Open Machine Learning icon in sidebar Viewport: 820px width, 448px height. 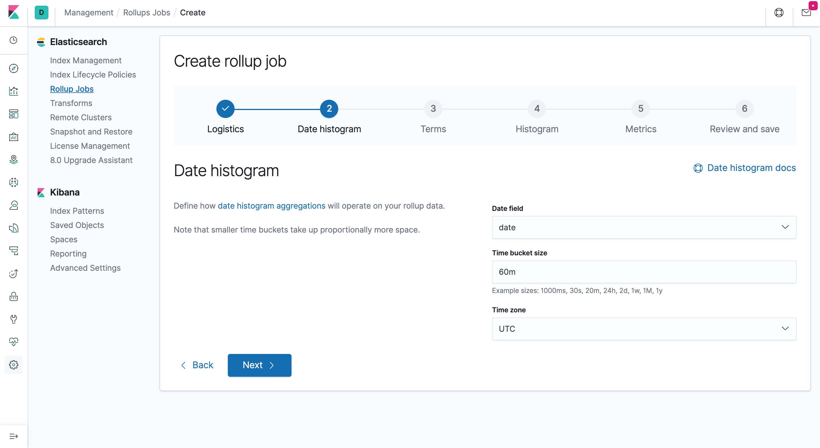[x=13, y=182]
